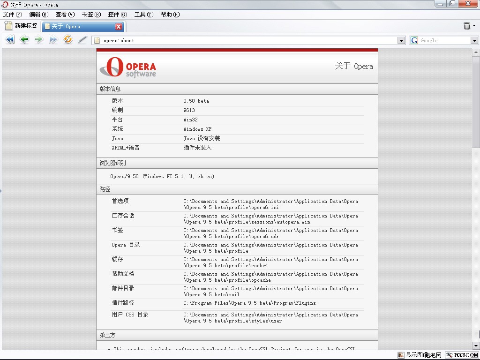Click the user agent string Opera/9.50
Viewport: 480px width, 360px height.
[x=162, y=176]
